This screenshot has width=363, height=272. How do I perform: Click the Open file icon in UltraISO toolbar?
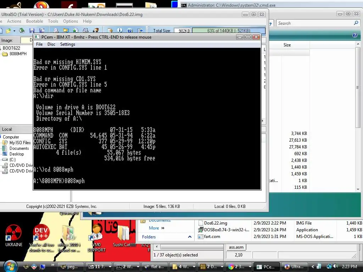9,30
